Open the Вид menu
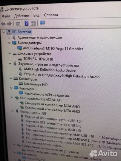Viewport: 121px width, 161px height. tap(36, 16)
